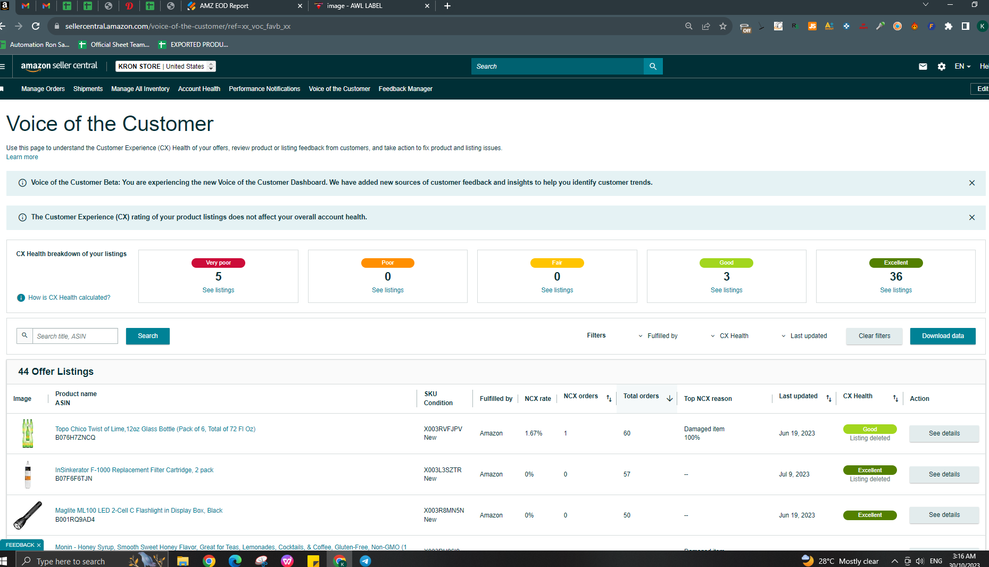Open Telegram from the taskbar

(365, 561)
